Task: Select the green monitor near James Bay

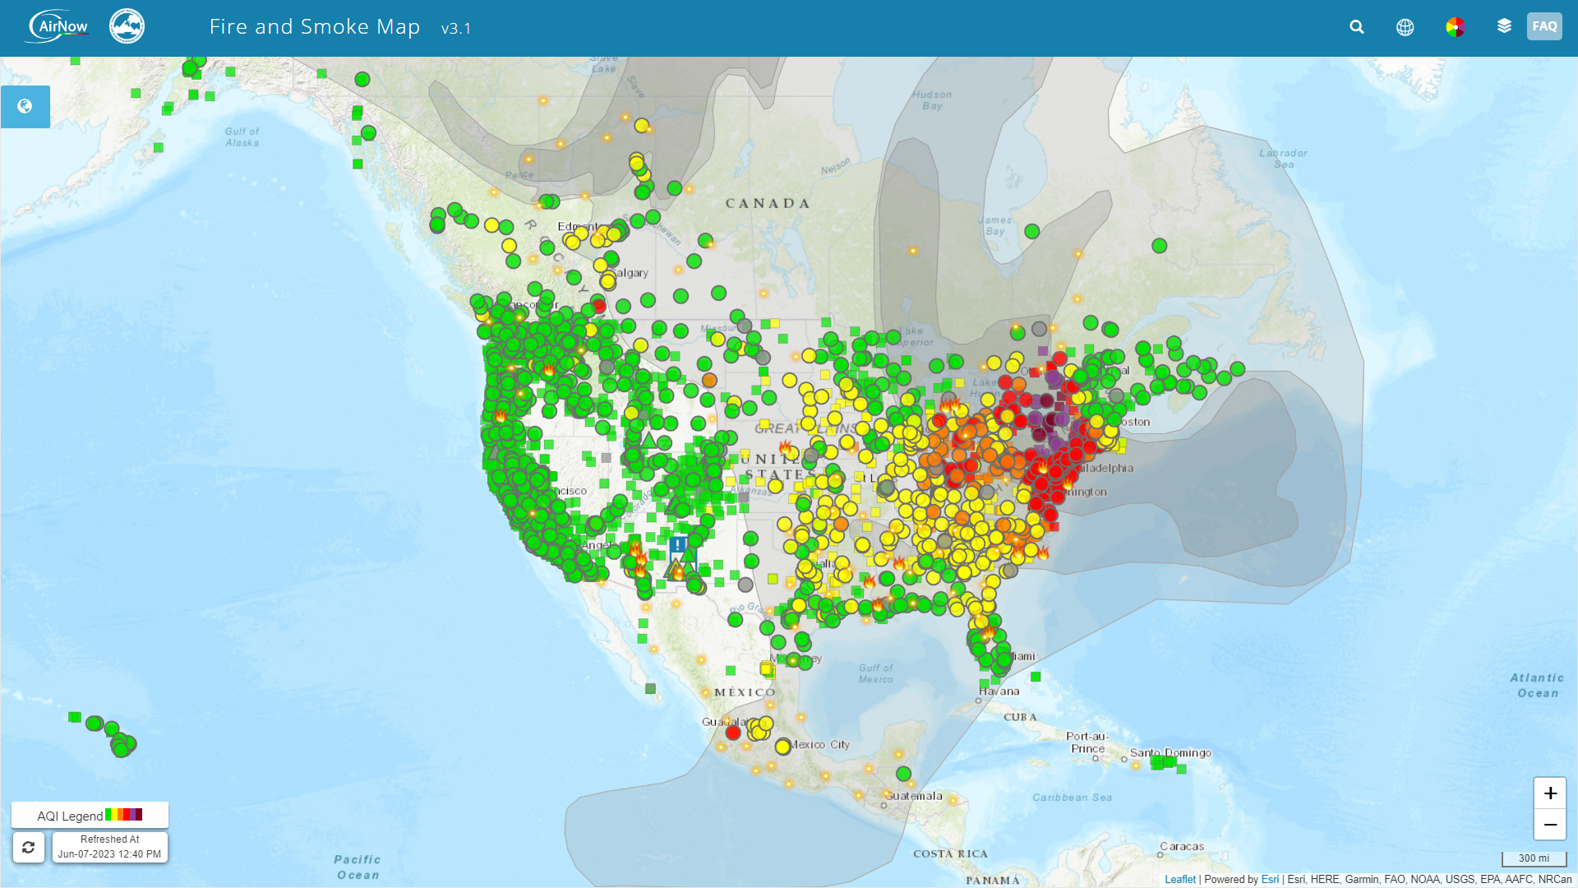Action: coord(1032,232)
